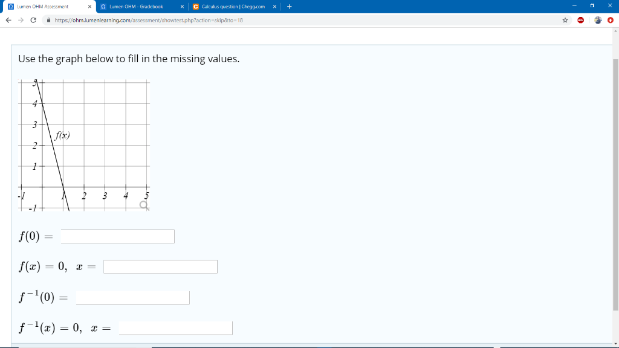Click the red extension icon beside the avatar
Viewport: 619px width, 348px height.
point(611,20)
